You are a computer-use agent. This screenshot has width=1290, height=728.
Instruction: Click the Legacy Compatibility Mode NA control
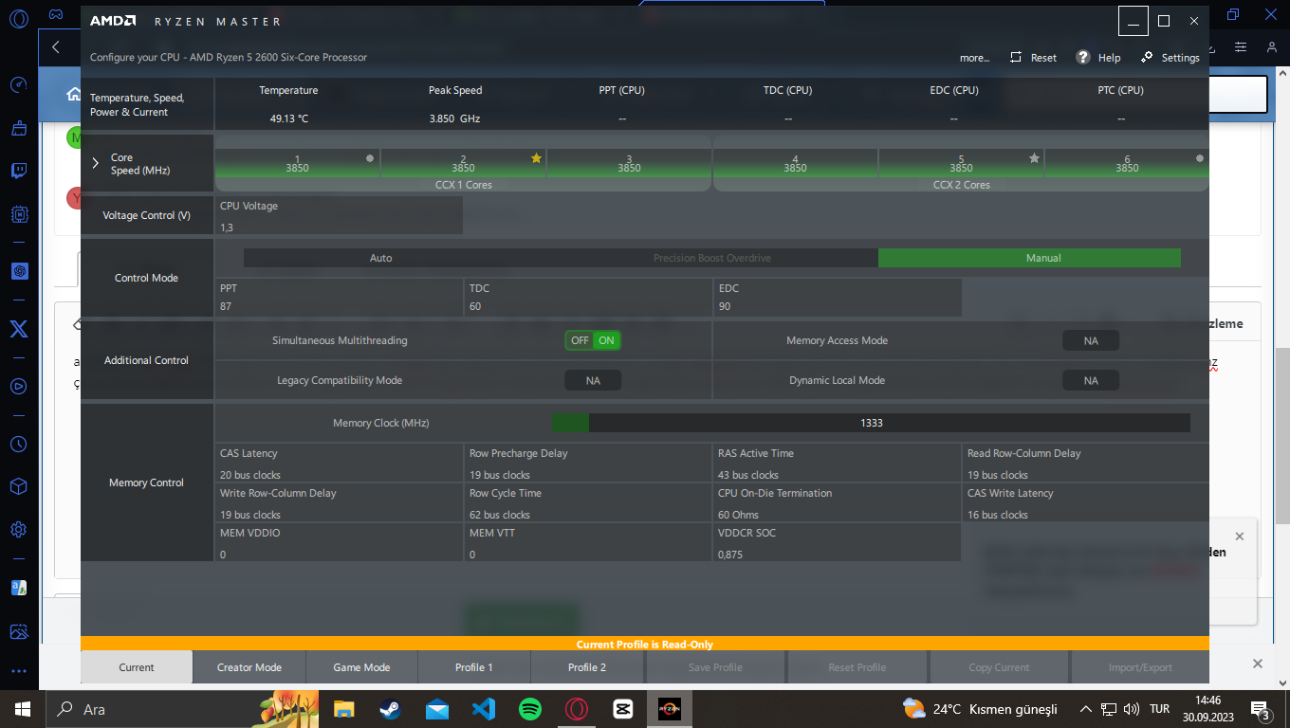pyautogui.click(x=593, y=380)
